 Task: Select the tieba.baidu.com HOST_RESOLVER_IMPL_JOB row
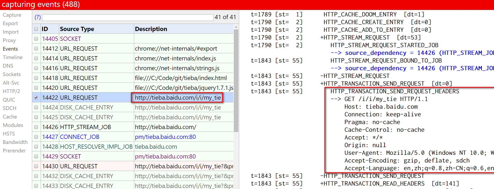tap(133, 147)
